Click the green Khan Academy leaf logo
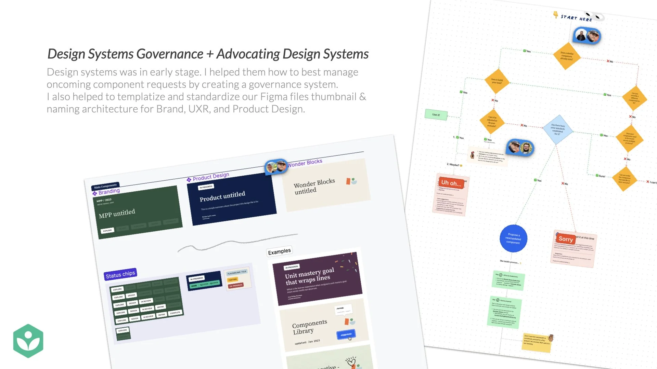 pyautogui.click(x=28, y=341)
